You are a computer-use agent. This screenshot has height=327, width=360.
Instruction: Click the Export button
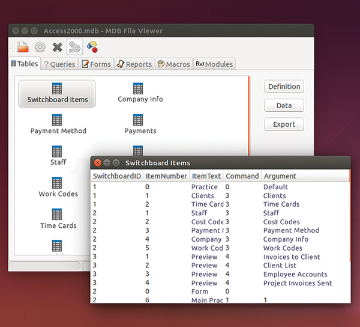tap(284, 124)
